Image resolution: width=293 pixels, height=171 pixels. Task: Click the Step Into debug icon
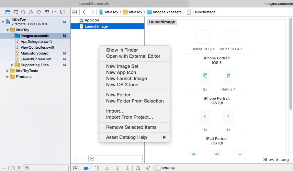[117, 168]
